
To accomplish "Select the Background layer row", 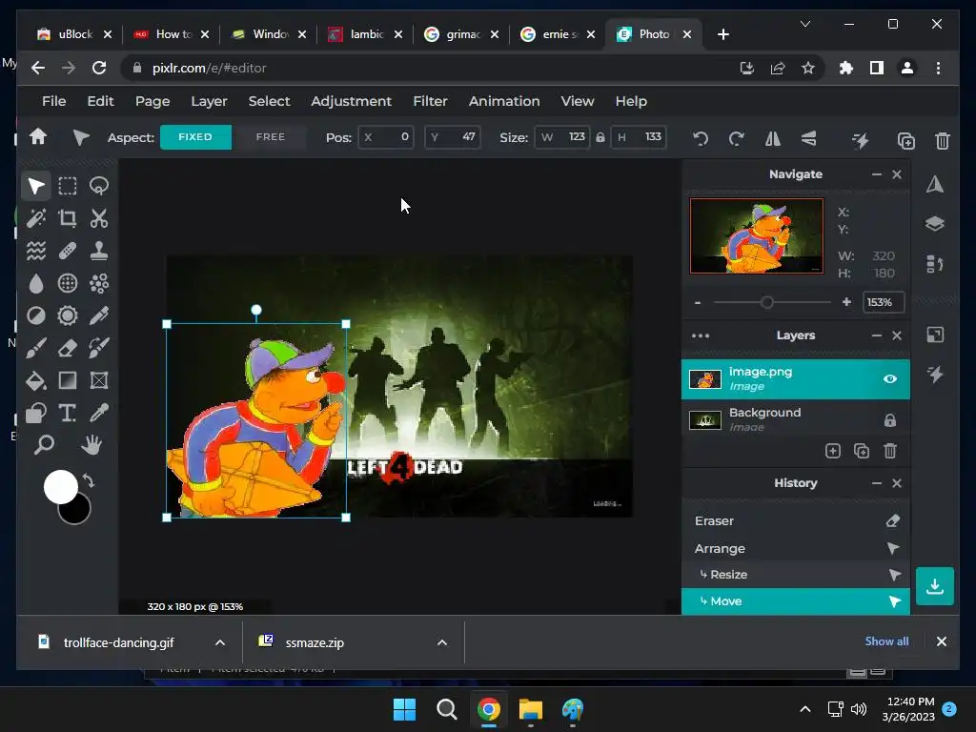I will (796, 420).
